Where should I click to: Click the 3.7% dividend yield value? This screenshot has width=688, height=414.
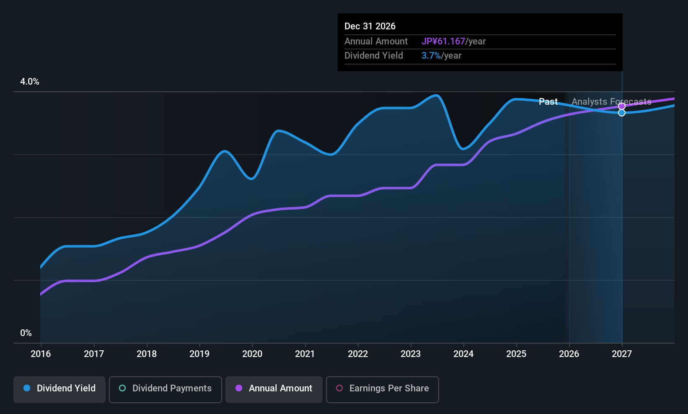(431, 56)
